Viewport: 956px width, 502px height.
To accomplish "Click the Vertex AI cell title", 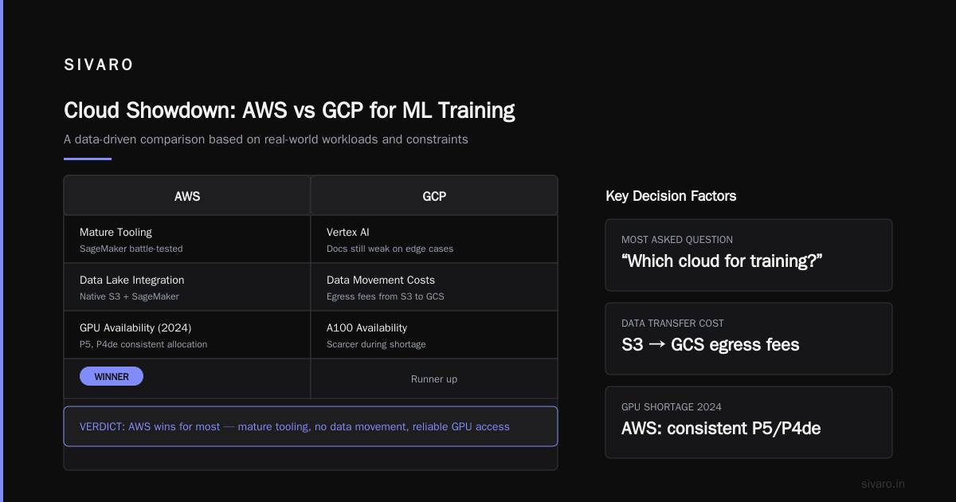I will click(x=348, y=233).
